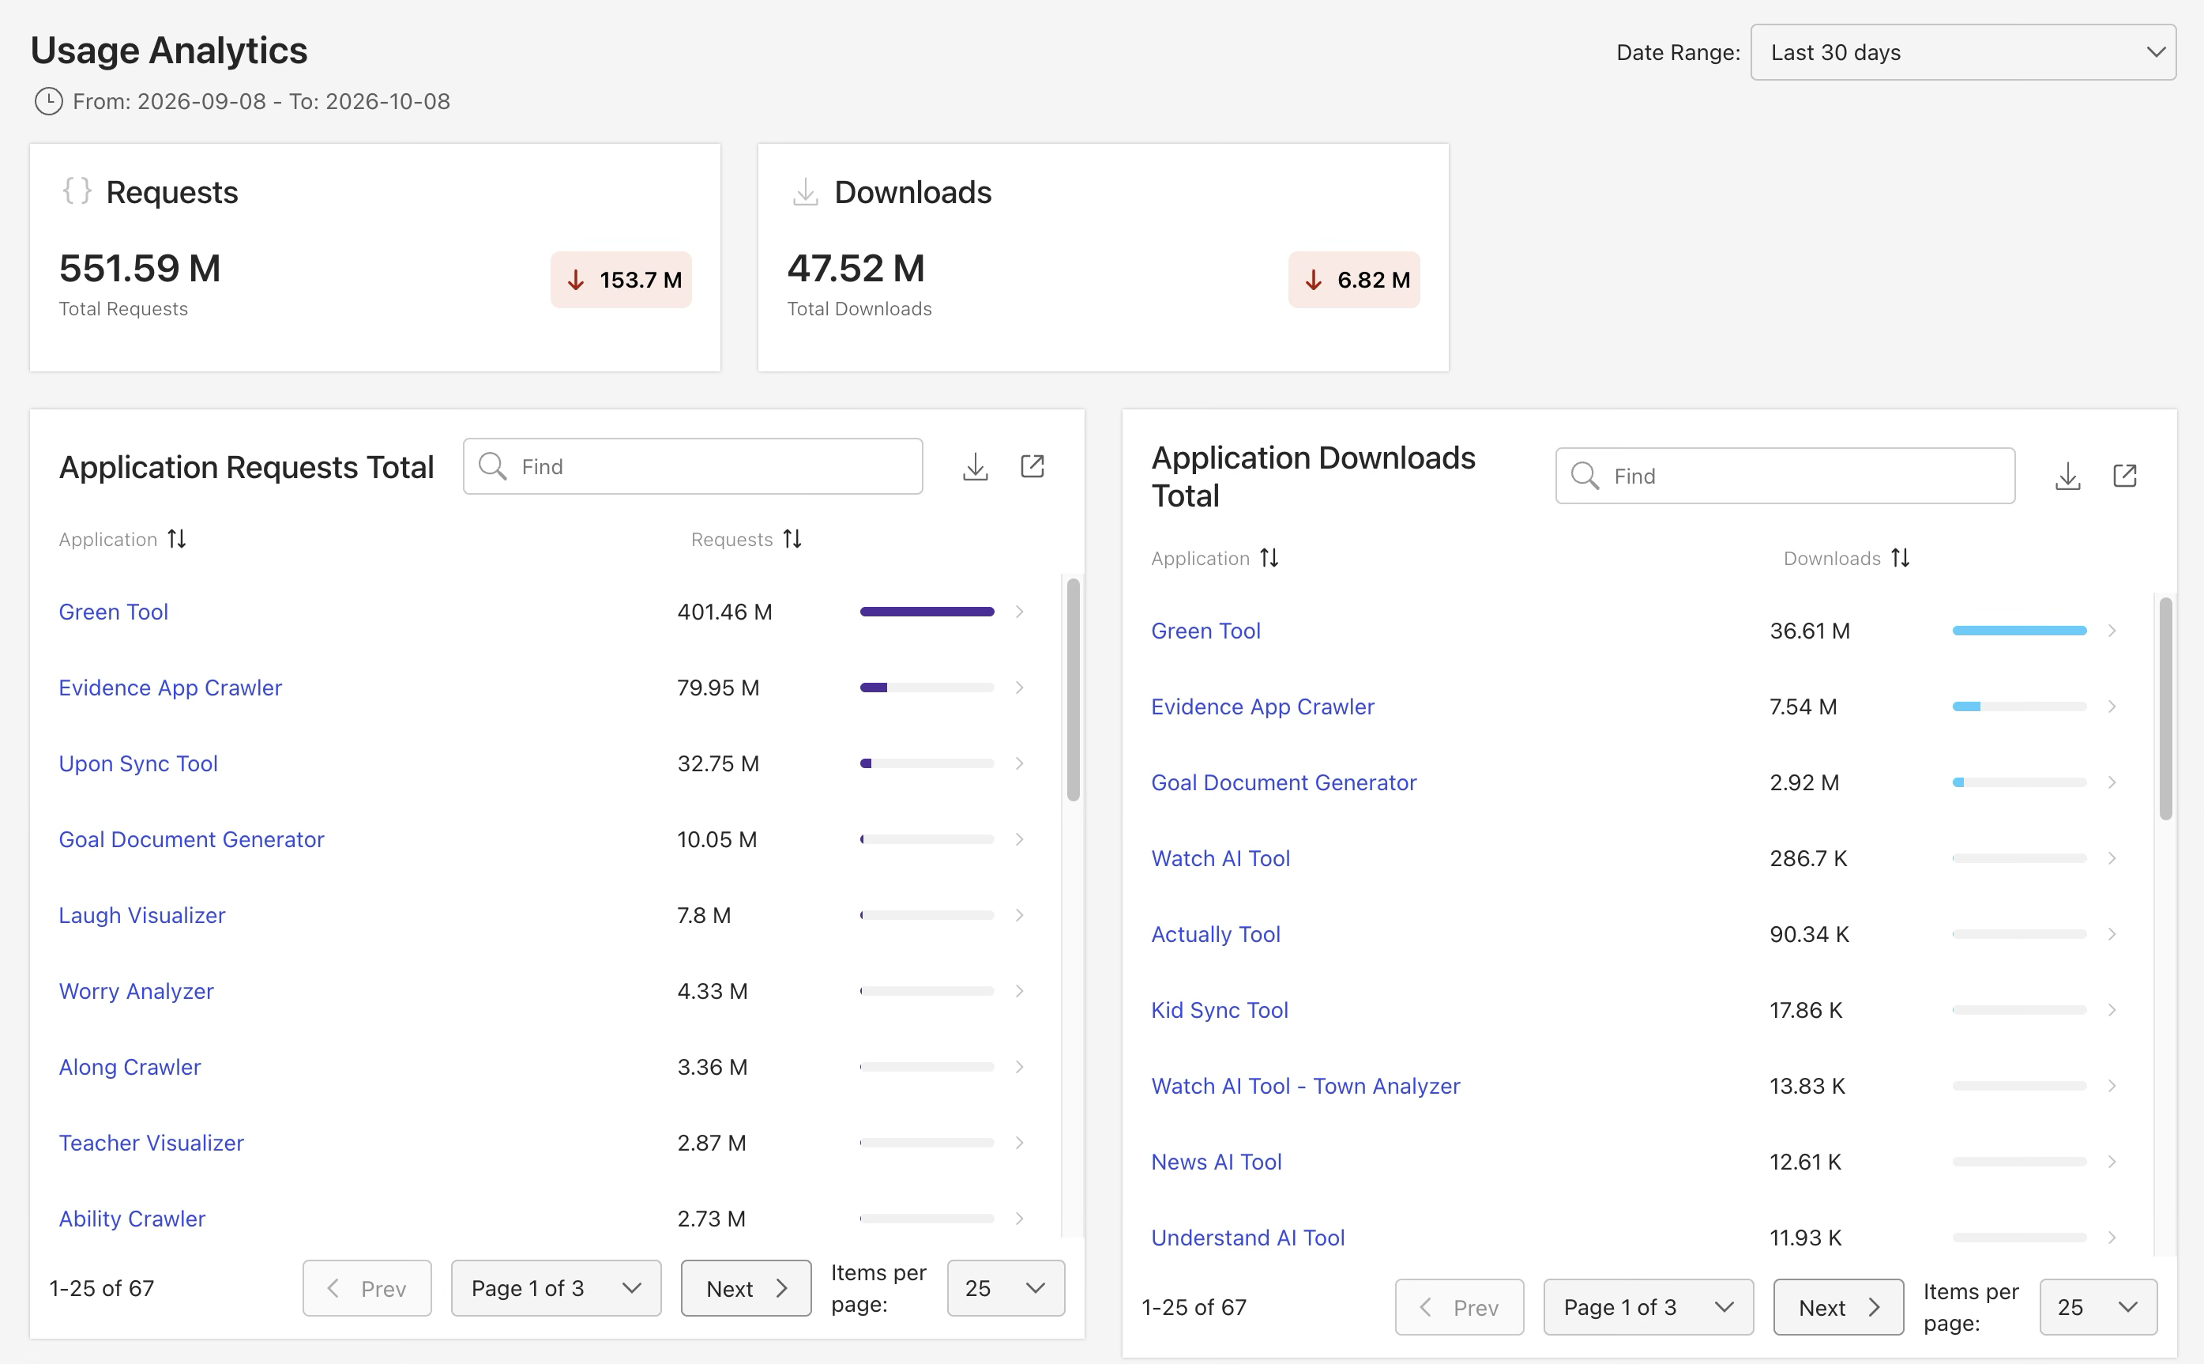This screenshot has height=1364, width=2204.
Task: Download the Application Downloads Total data
Action: pyautogui.click(x=2068, y=477)
